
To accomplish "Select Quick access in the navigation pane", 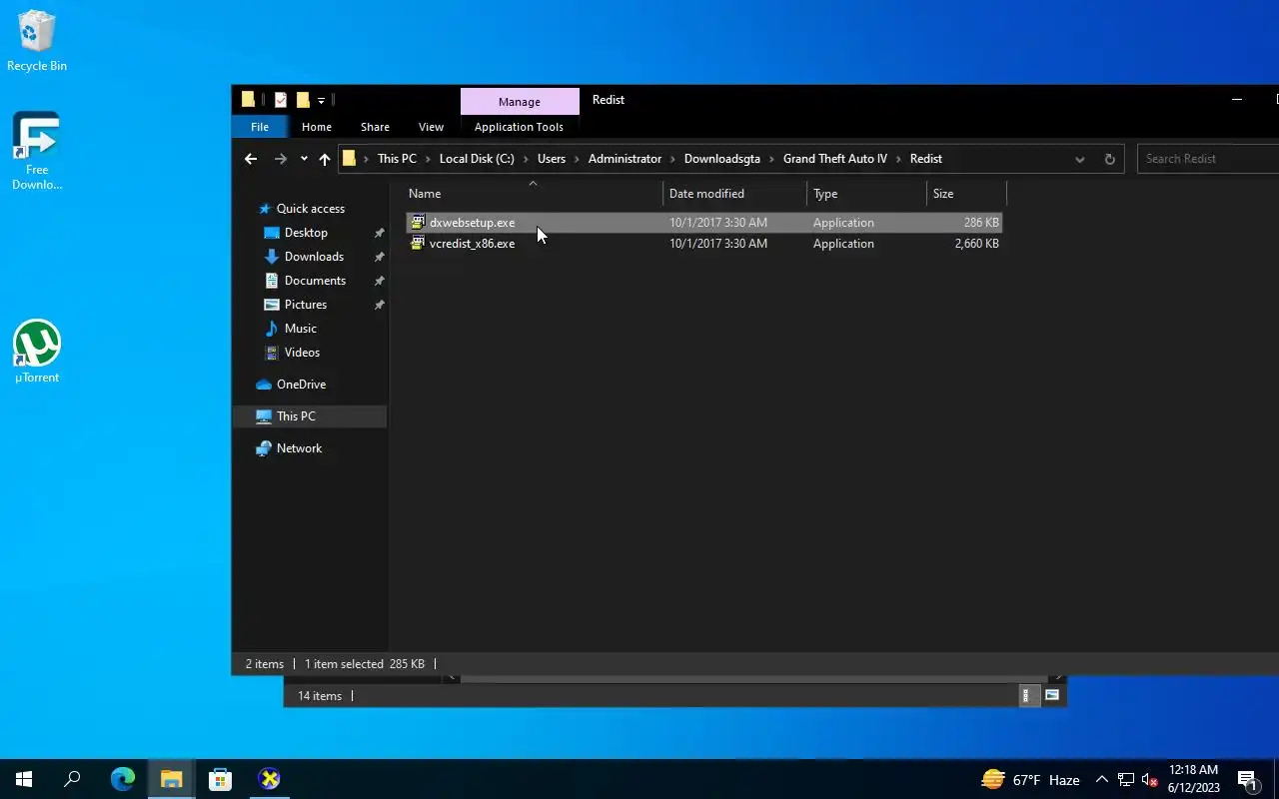I will [310, 209].
